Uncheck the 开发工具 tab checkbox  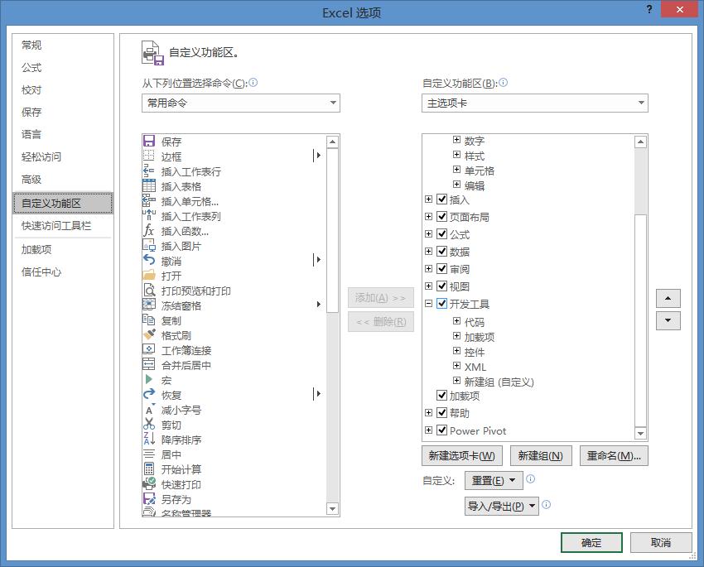443,302
